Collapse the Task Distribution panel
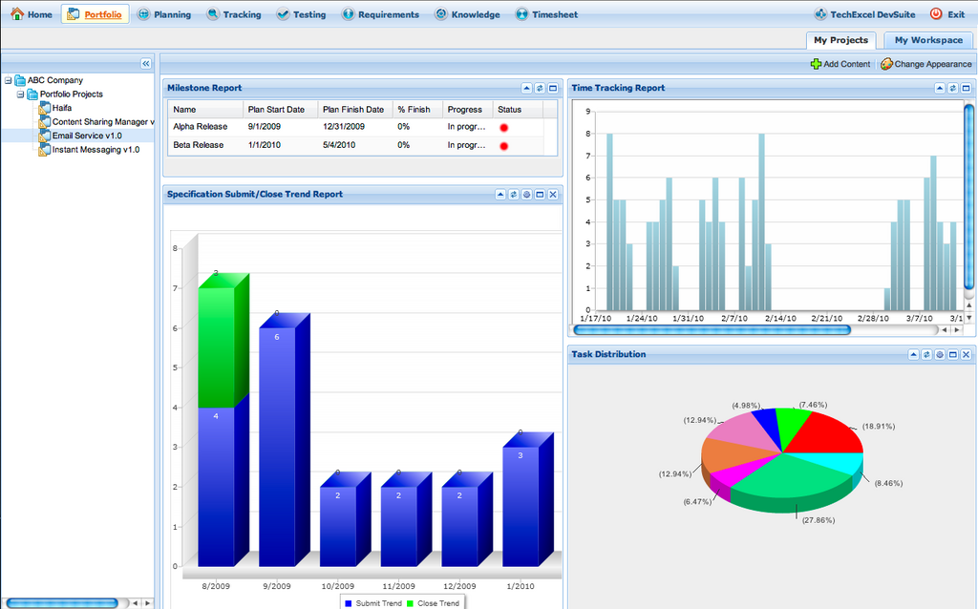Screen dimensions: 978x609 pyautogui.click(x=913, y=355)
